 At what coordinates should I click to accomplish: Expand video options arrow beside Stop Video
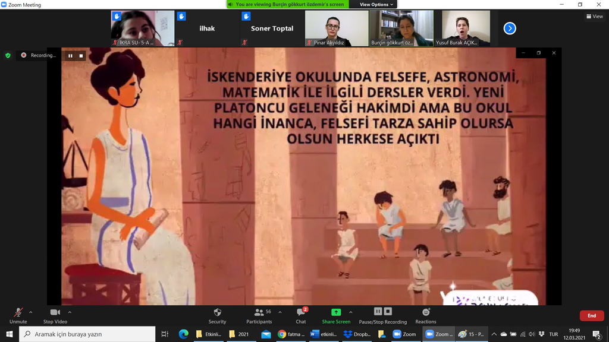coord(70,312)
